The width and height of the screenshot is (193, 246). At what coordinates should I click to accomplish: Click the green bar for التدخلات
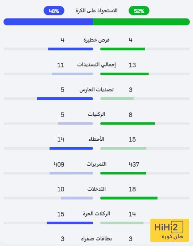[129, 198]
